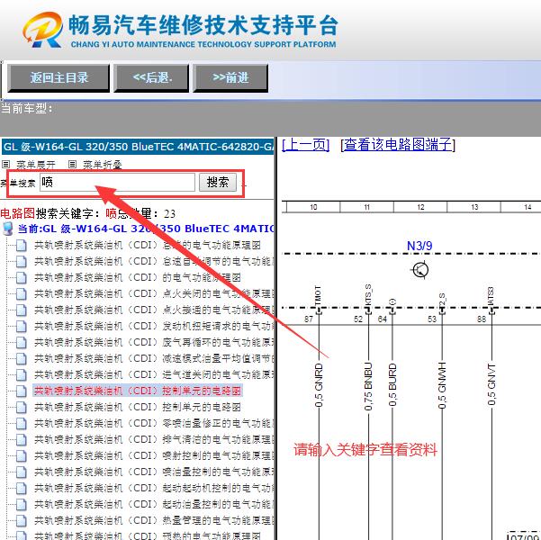
Task: Go forward using the >>前进 button
Action: tap(230, 78)
